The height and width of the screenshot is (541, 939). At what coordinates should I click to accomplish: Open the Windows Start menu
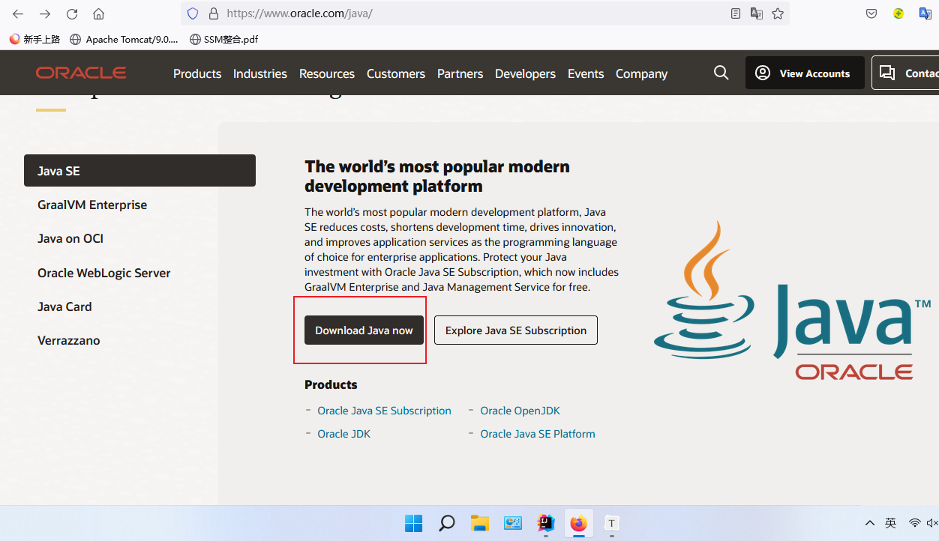click(413, 523)
